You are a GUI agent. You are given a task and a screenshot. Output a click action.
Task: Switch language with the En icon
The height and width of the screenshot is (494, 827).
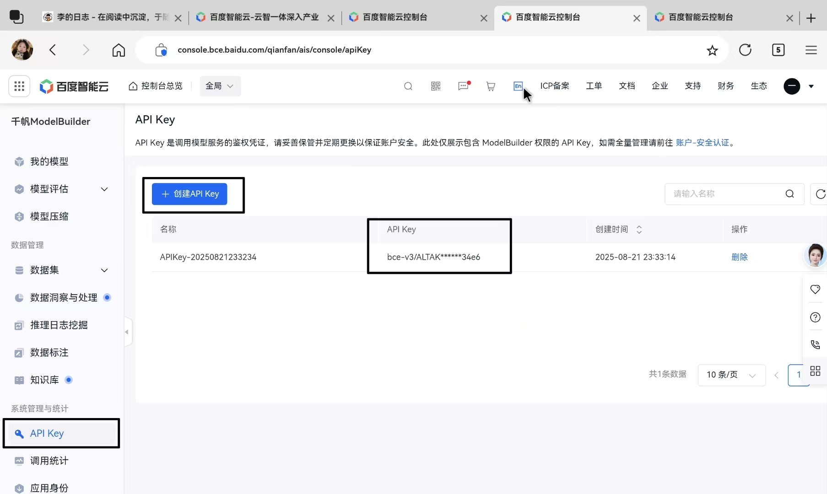(518, 86)
